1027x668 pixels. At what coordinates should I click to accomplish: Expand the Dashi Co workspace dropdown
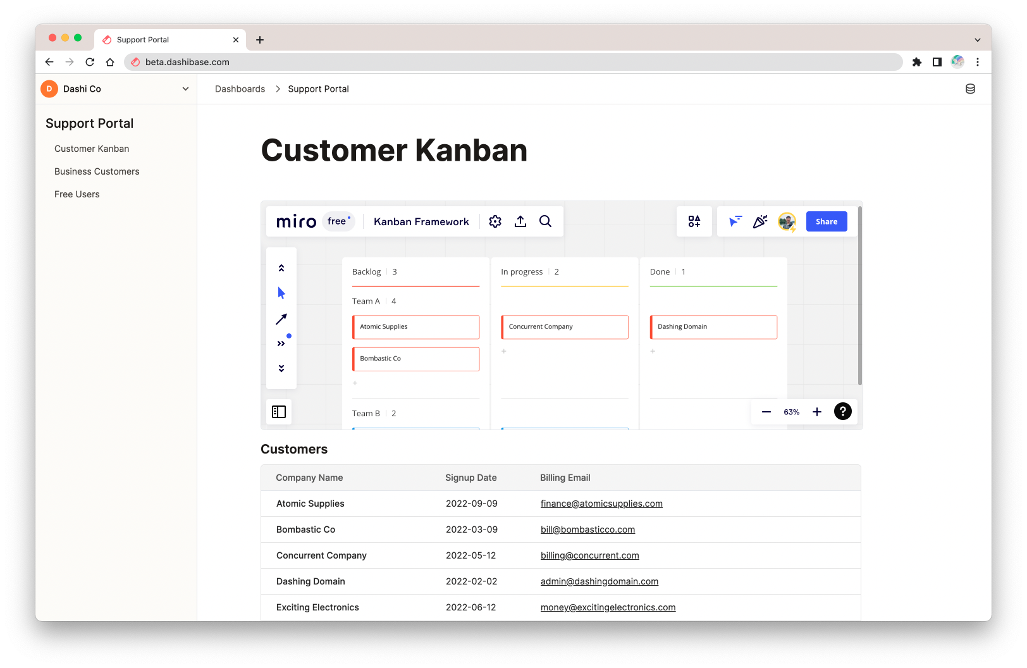185,89
